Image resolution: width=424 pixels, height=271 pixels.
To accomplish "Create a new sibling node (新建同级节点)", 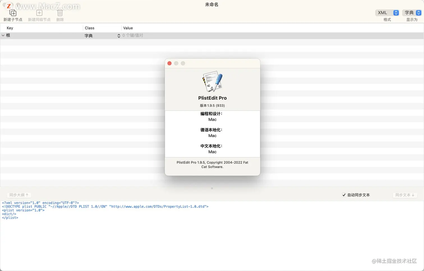I will pyautogui.click(x=39, y=13).
